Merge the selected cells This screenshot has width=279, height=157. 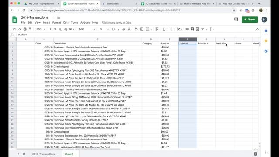(147, 29)
